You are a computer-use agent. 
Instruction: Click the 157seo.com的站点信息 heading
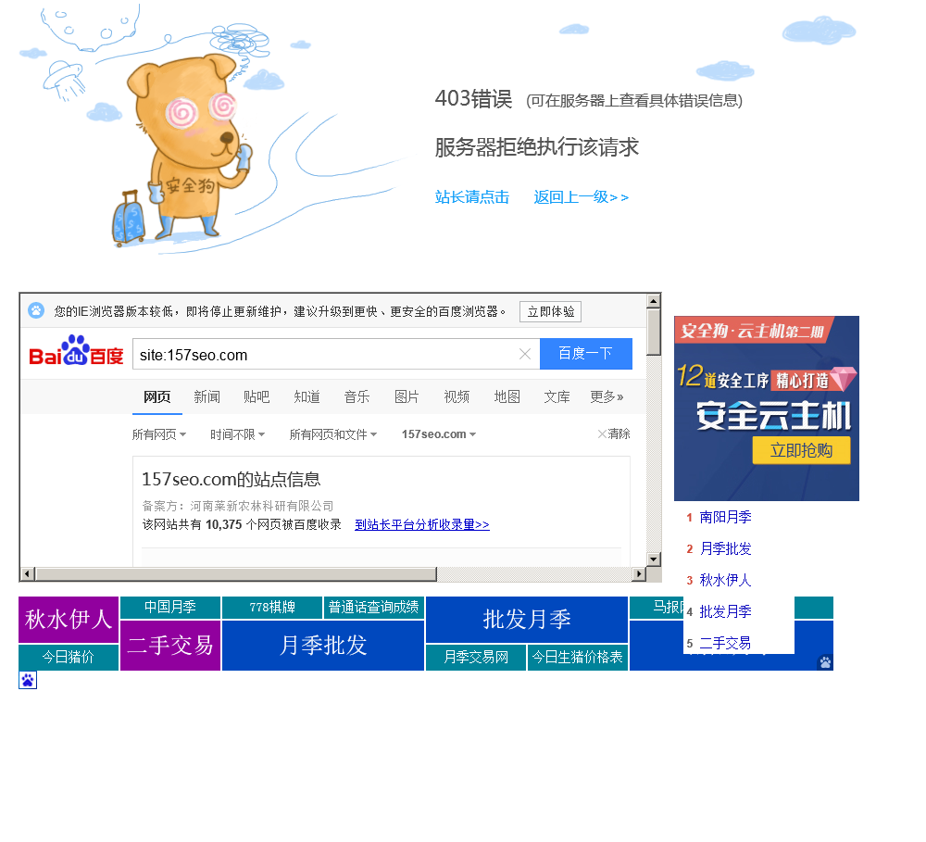[x=231, y=479]
